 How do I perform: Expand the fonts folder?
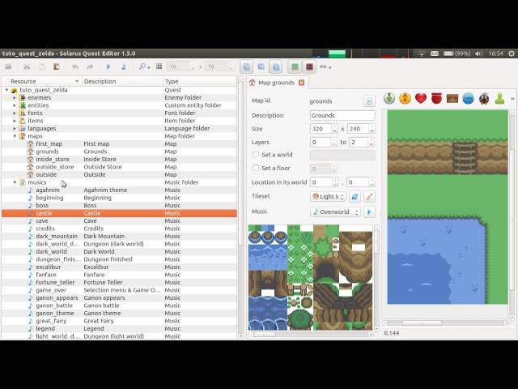pyautogui.click(x=15, y=113)
